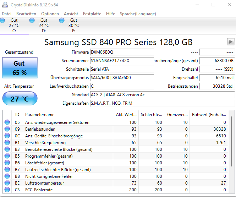
Task: Open the Bearbeiten menu
Action: coord(26,14)
